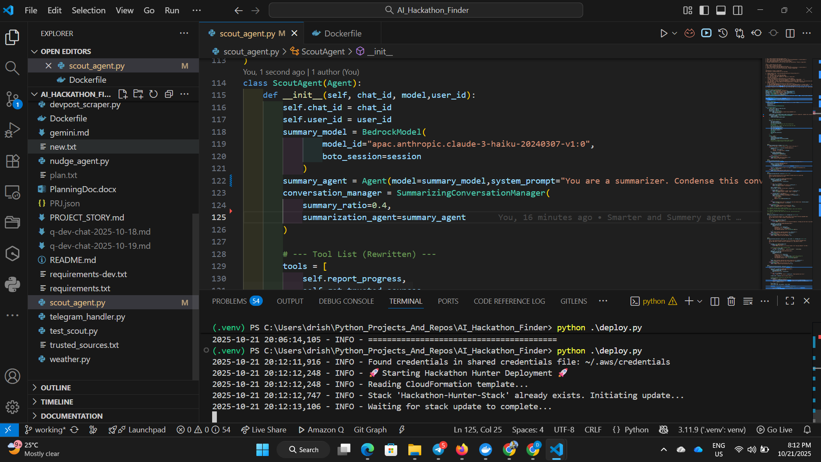Viewport: 821px width, 462px height.
Task: Expand the TIMELINE section
Action: point(57,402)
